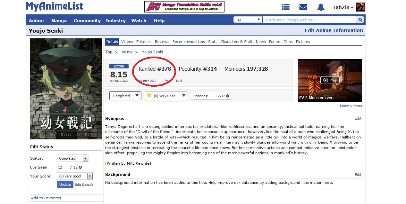This screenshot has width=406, height=204.
Task: Open the notifications bell icon
Action: [x=321, y=7]
